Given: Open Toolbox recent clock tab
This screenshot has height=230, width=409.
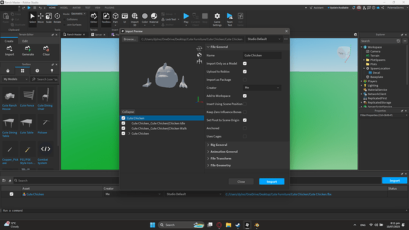Looking at the screenshot, I should pos(37,71).
